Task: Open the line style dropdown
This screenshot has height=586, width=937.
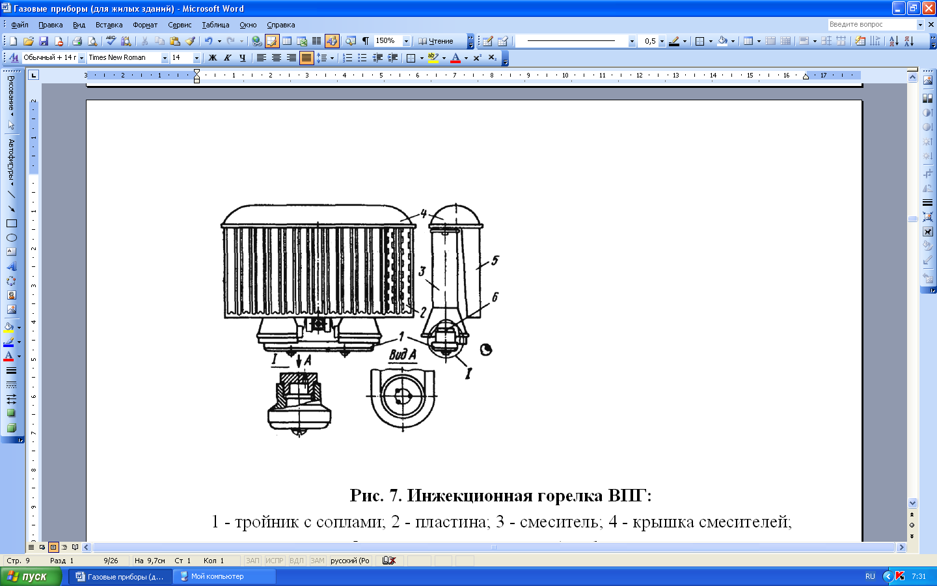Action: click(631, 41)
